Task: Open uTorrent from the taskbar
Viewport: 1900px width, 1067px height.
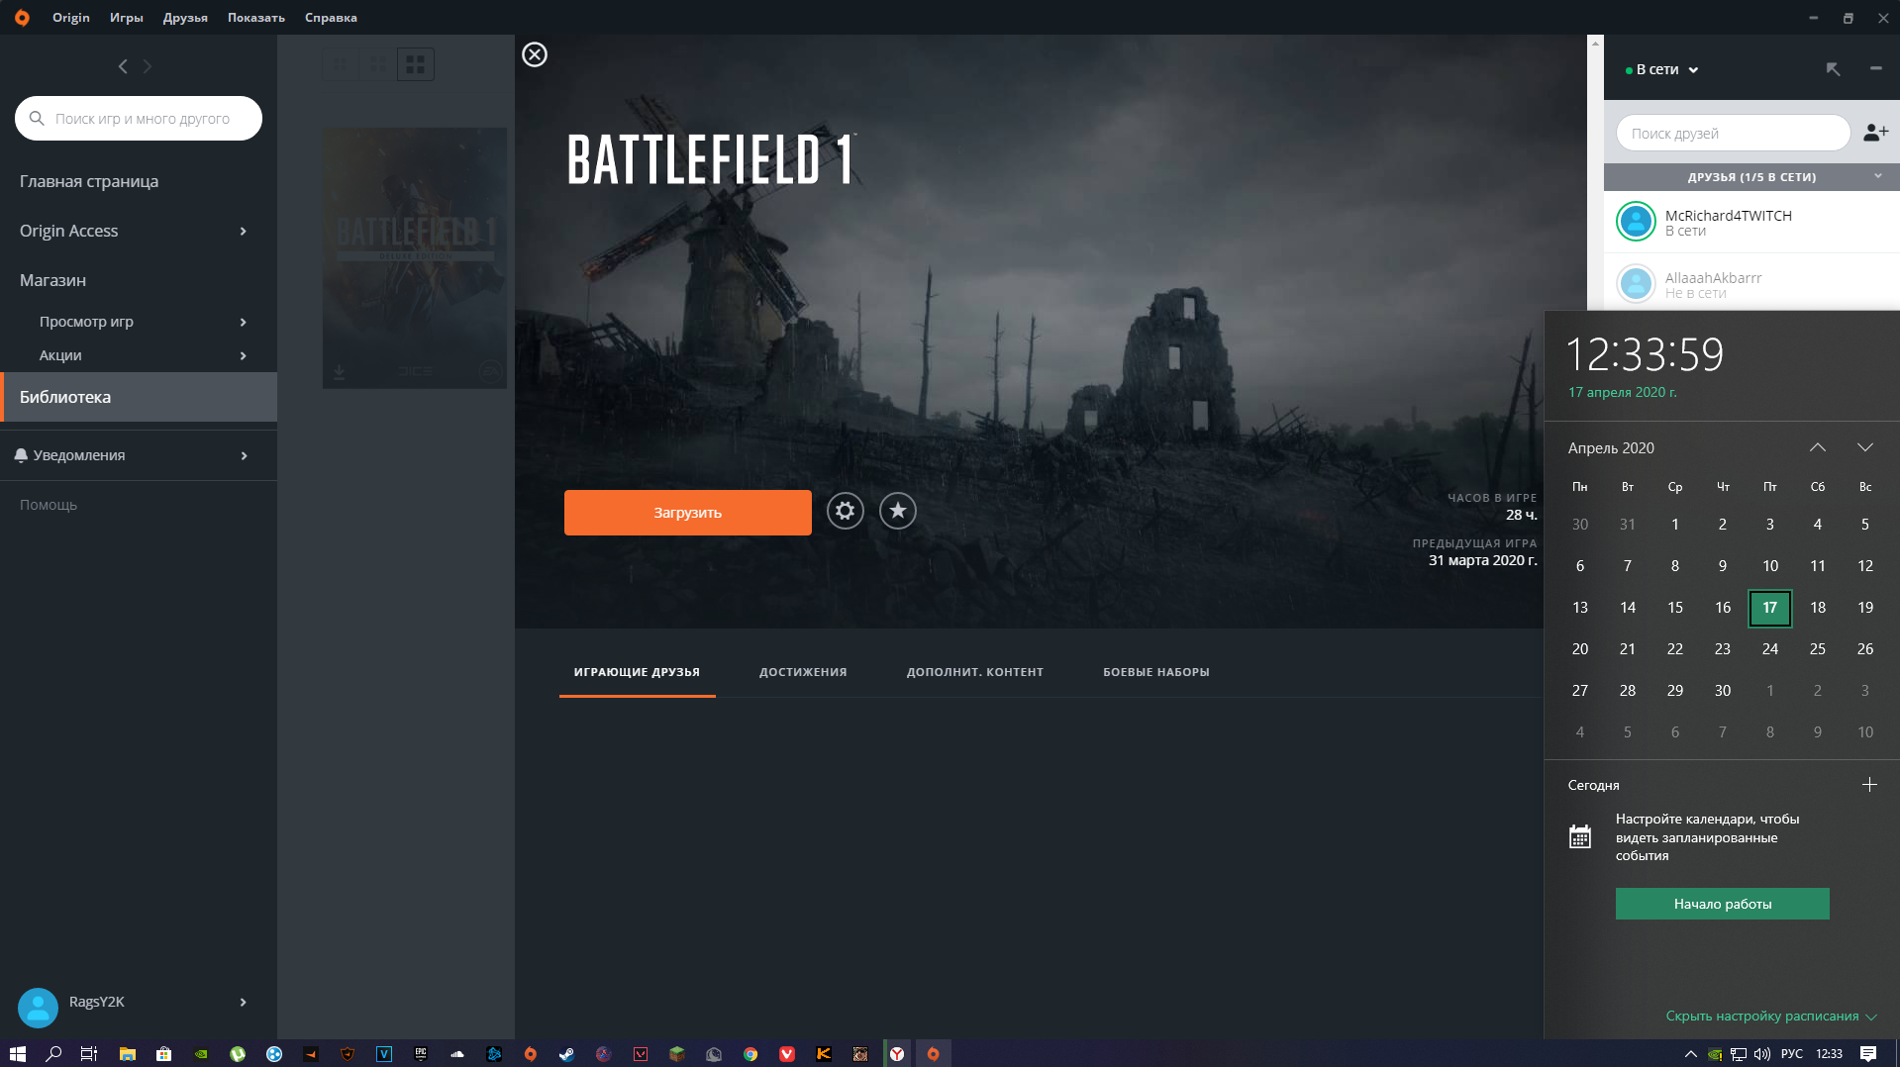Action: click(x=237, y=1054)
